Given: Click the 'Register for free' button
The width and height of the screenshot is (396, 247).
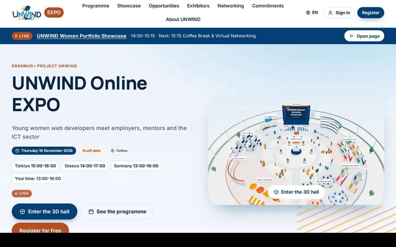Looking at the screenshot, I should pos(40,228).
